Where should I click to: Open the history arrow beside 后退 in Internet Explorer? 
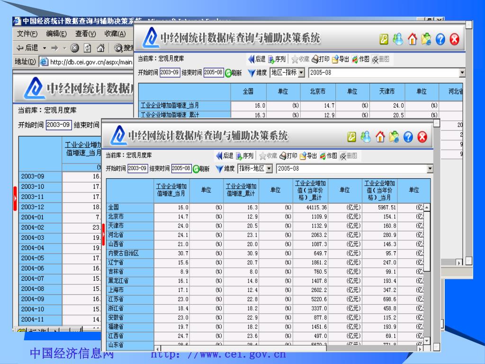[x=45, y=48]
